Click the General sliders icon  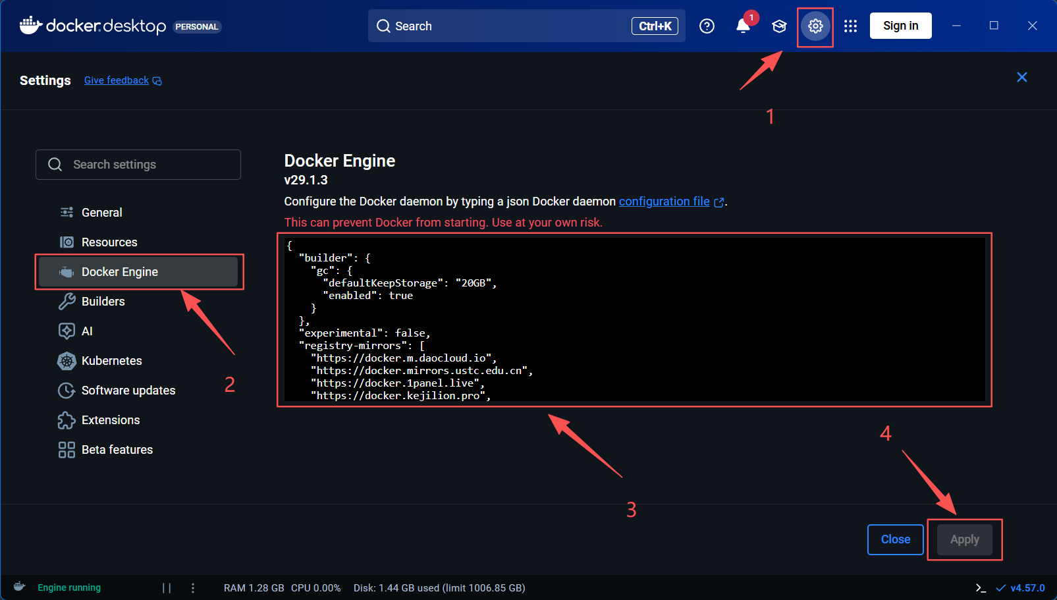(x=67, y=212)
